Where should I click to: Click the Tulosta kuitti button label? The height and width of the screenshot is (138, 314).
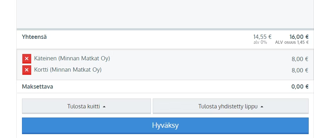[84, 106]
